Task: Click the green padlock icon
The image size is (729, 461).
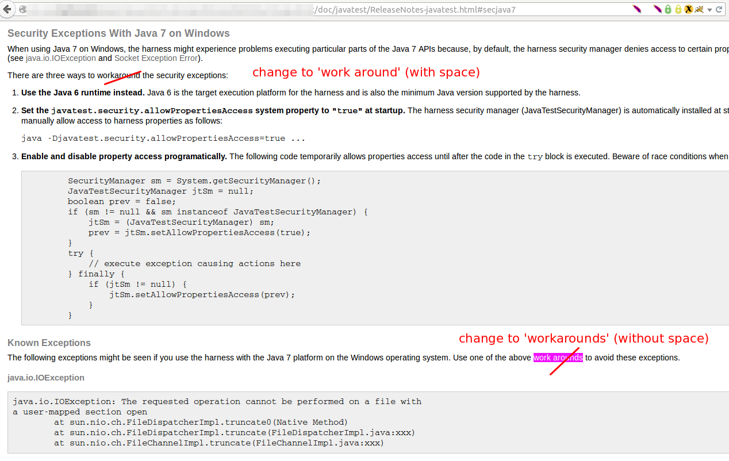Action: [x=668, y=9]
